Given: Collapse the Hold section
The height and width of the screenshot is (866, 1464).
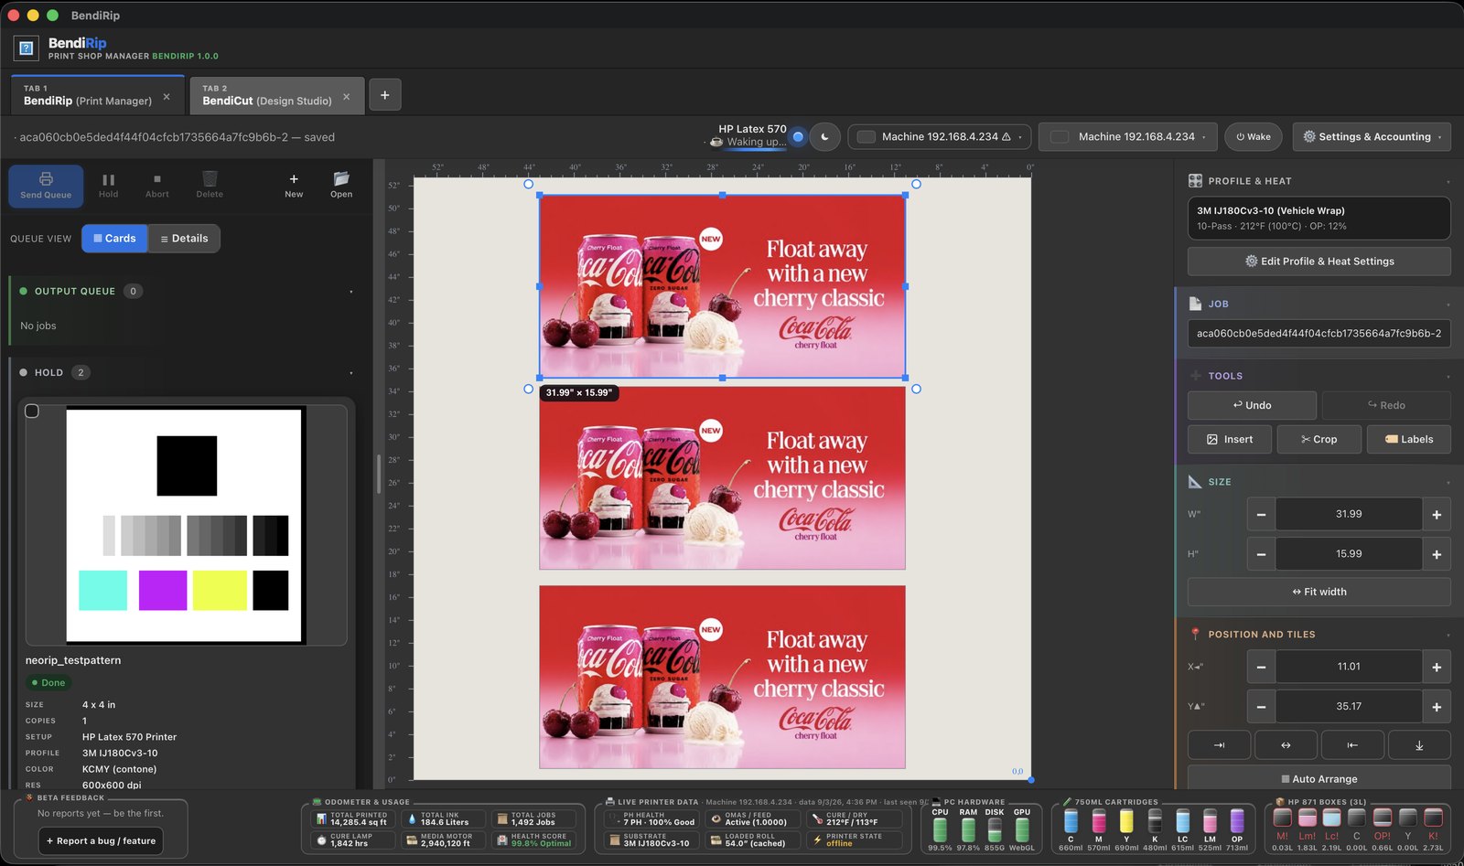Looking at the screenshot, I should 351,373.
